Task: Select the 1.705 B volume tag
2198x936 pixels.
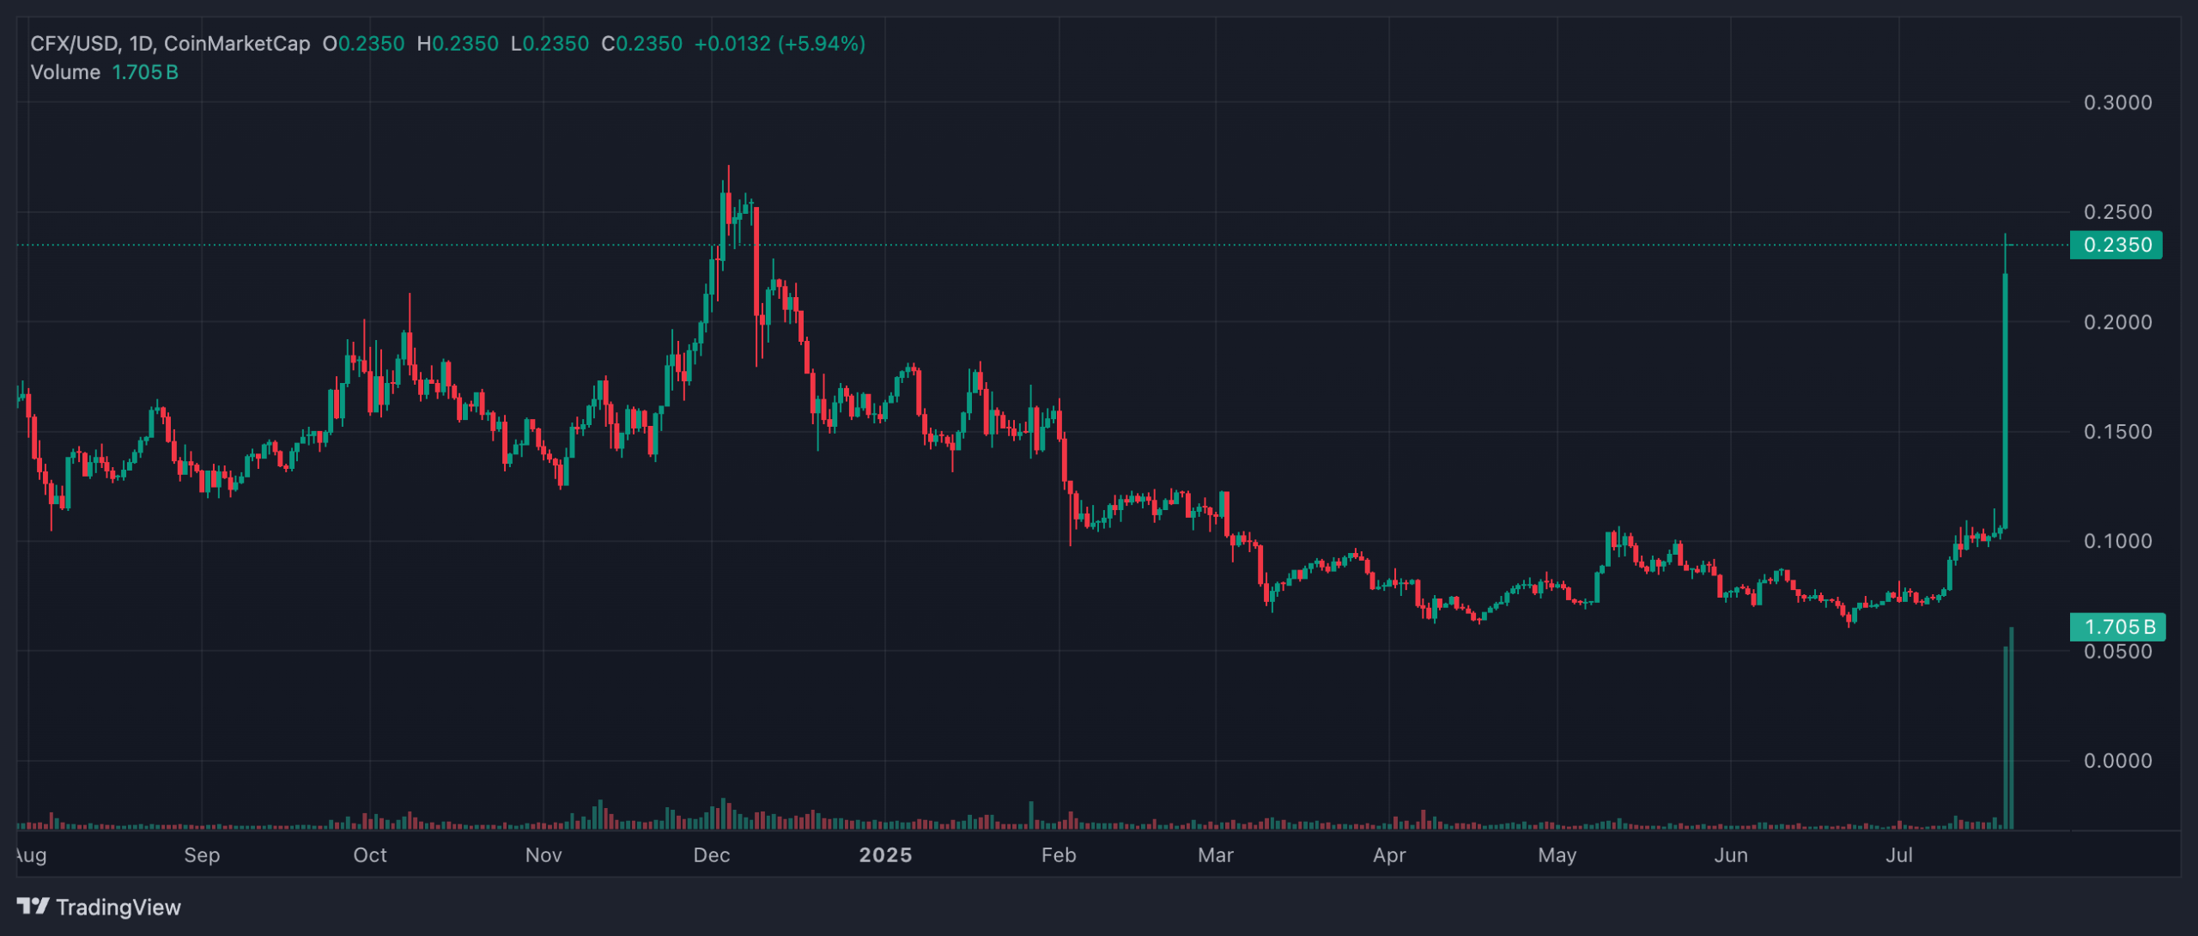Action: pos(2117,627)
